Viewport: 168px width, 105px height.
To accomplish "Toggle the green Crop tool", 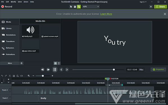I will coord(79,7).
